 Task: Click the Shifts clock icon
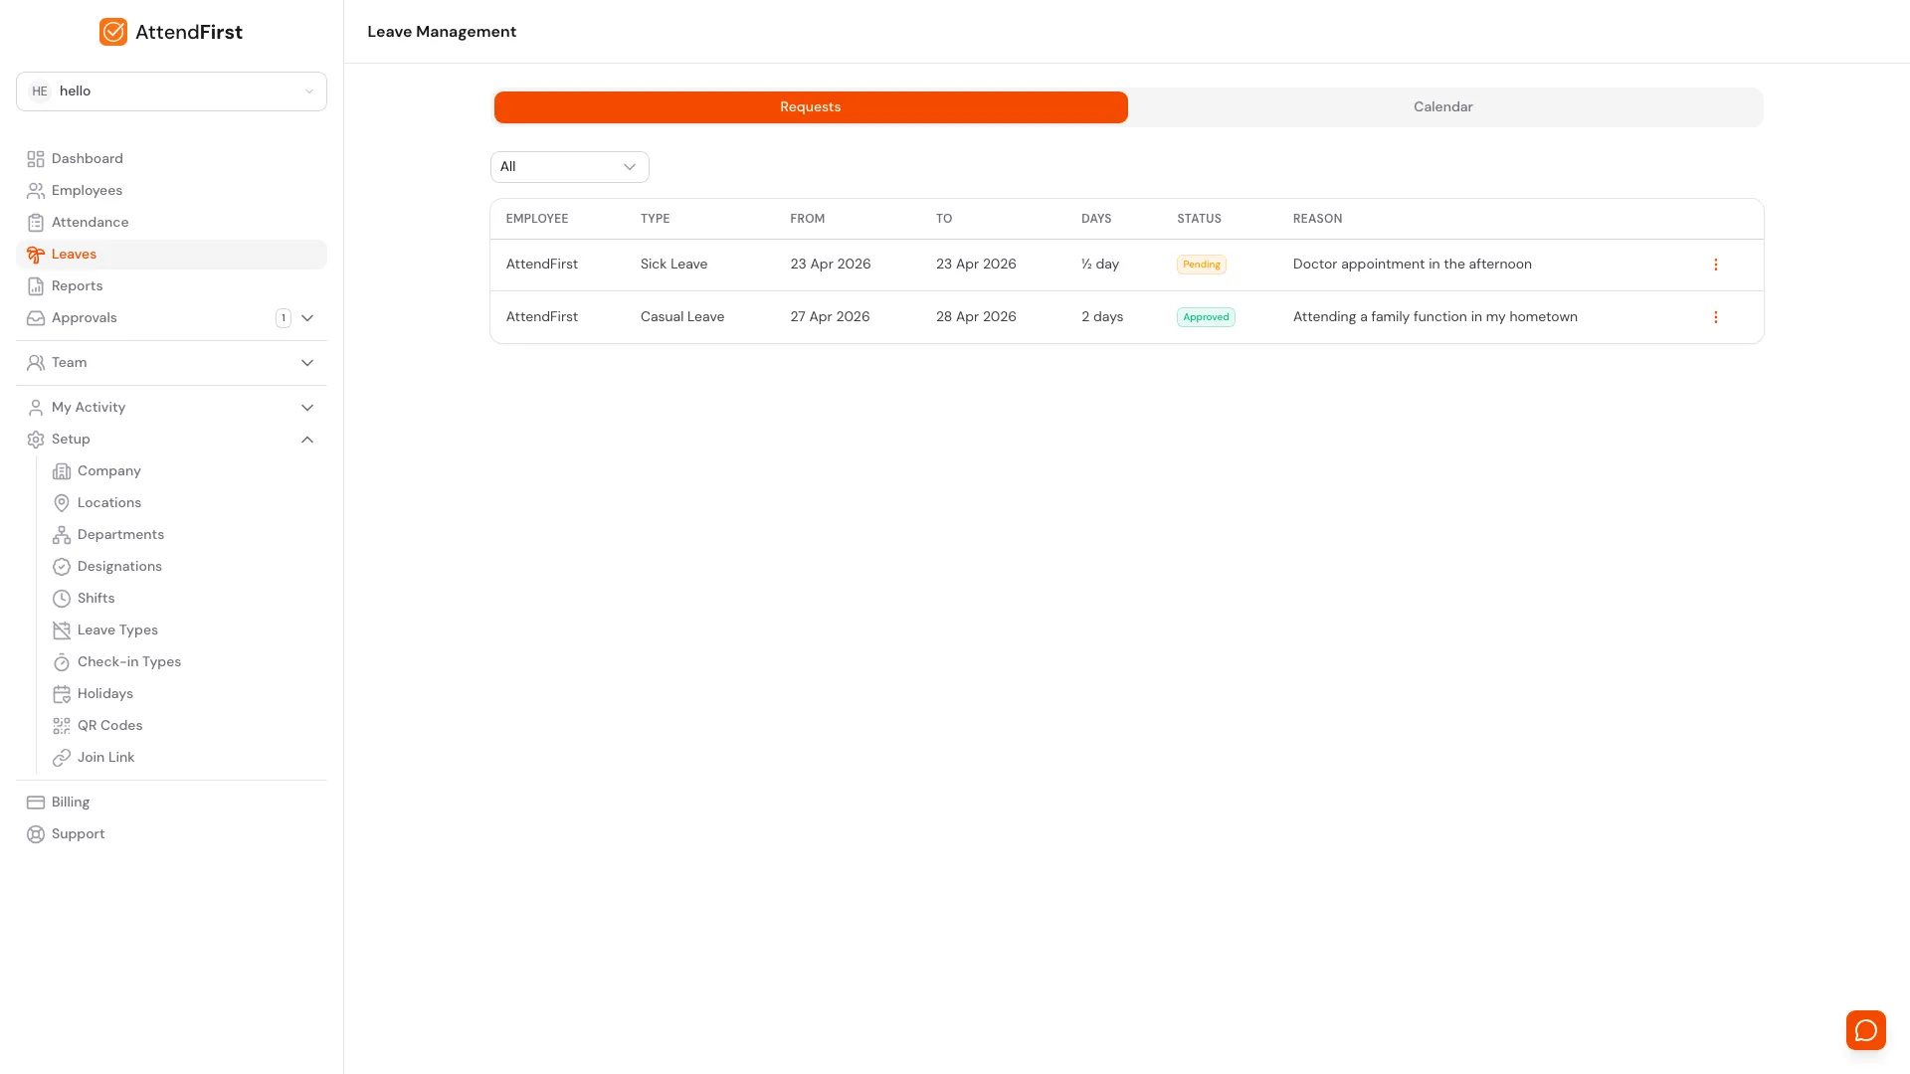(62, 599)
